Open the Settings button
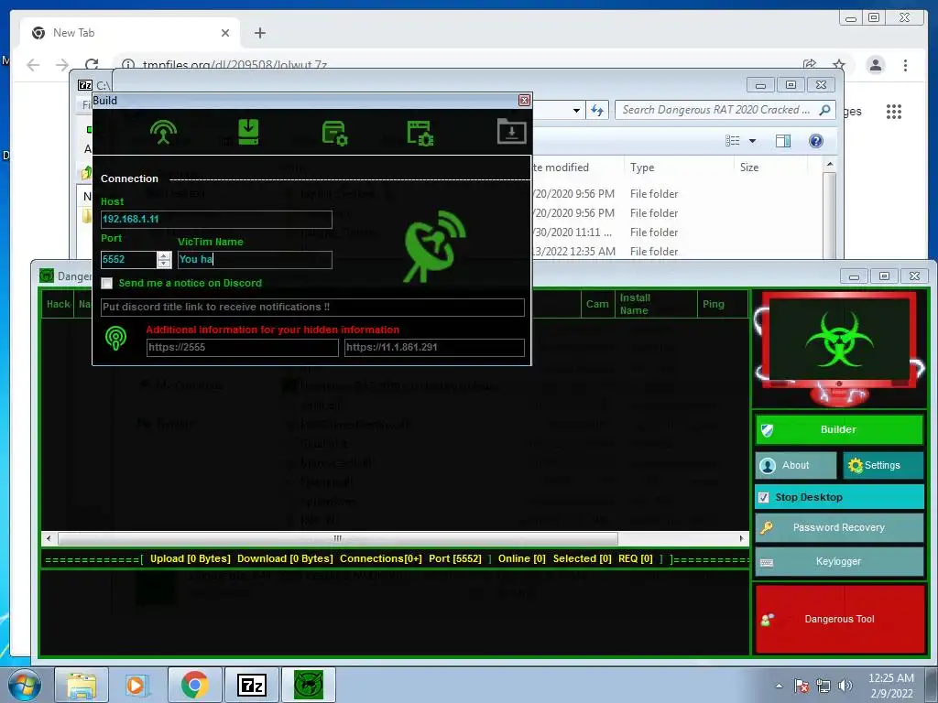This screenshot has width=938, height=703. pos(883,465)
